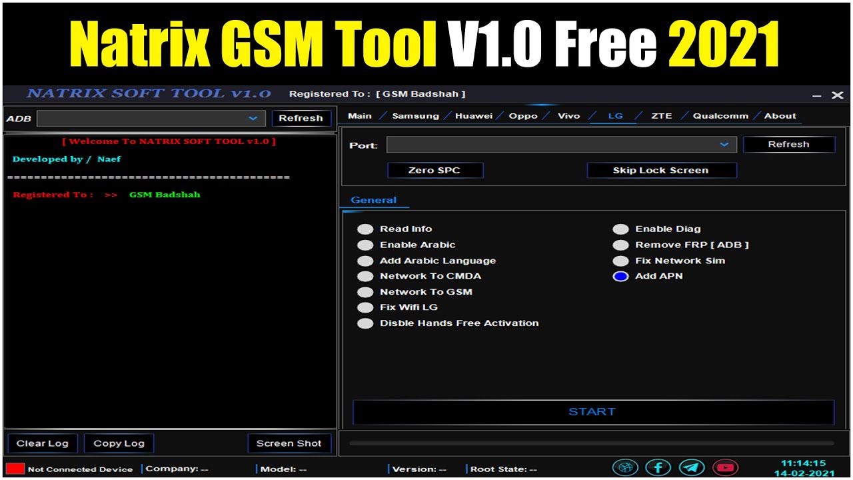
Task: Expand the Port selection dropdown
Action: [x=724, y=145]
